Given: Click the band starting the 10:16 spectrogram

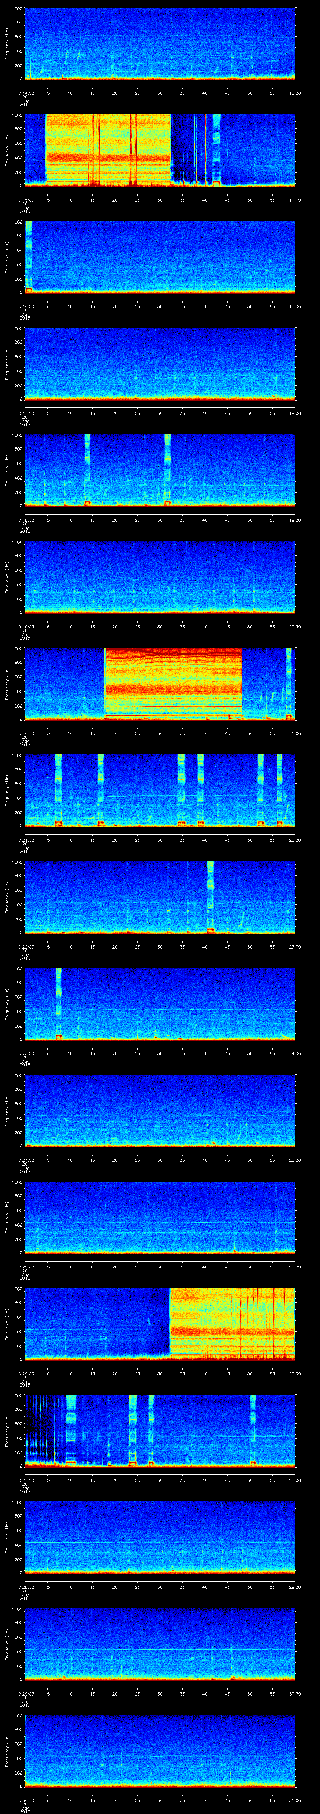Looking at the screenshot, I should pyautogui.click(x=28, y=256).
